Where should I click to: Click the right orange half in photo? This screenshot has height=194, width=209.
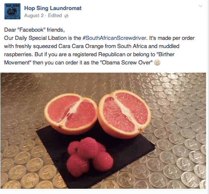click(x=125, y=114)
